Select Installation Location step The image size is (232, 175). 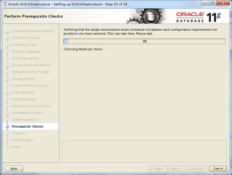coord(27,113)
